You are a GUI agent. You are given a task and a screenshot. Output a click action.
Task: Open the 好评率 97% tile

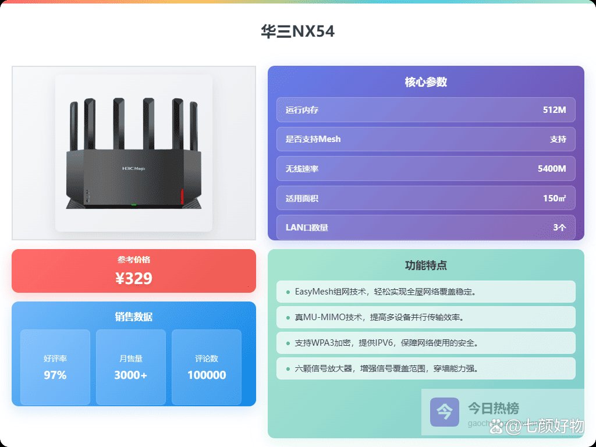click(55, 367)
